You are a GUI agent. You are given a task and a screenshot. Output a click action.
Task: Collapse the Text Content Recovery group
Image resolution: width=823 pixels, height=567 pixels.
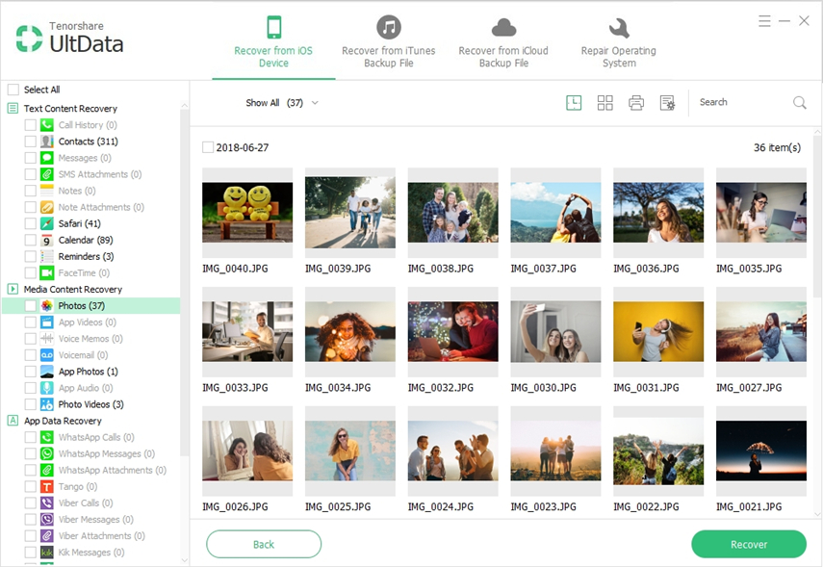[13, 109]
